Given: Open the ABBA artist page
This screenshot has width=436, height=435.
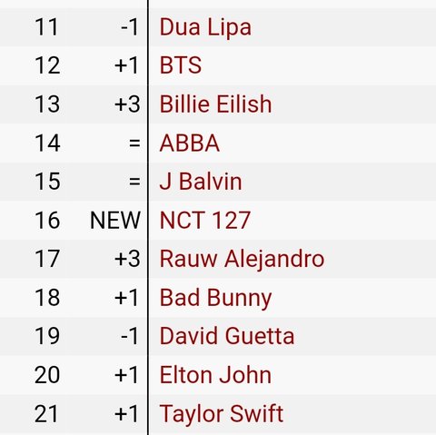Looking at the screenshot, I should pos(190,143).
